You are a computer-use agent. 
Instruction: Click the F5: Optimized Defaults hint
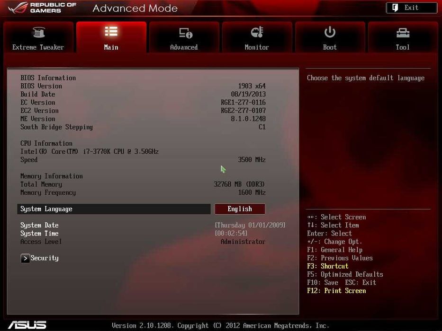click(345, 274)
